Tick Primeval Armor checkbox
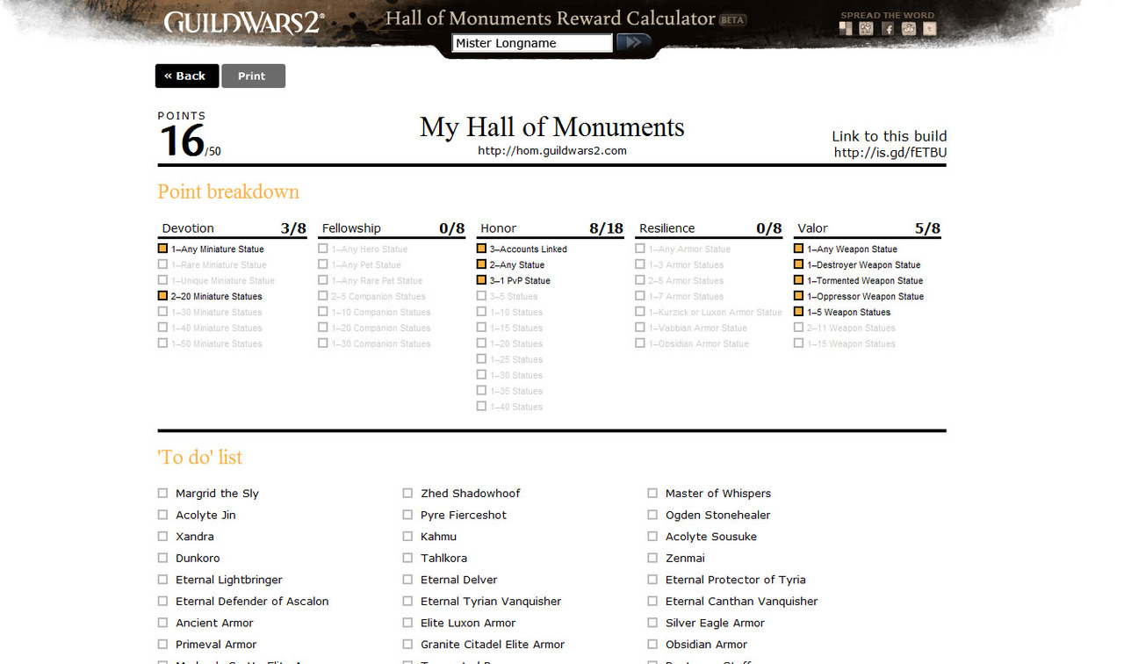The image size is (1124, 664). point(162,644)
